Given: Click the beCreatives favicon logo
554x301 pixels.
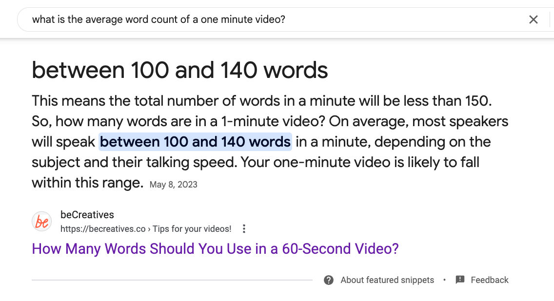Looking at the screenshot, I should click(41, 221).
